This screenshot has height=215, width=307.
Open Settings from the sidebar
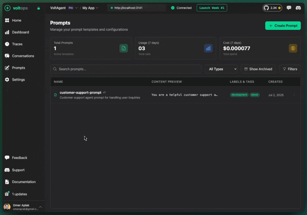(x=18, y=80)
